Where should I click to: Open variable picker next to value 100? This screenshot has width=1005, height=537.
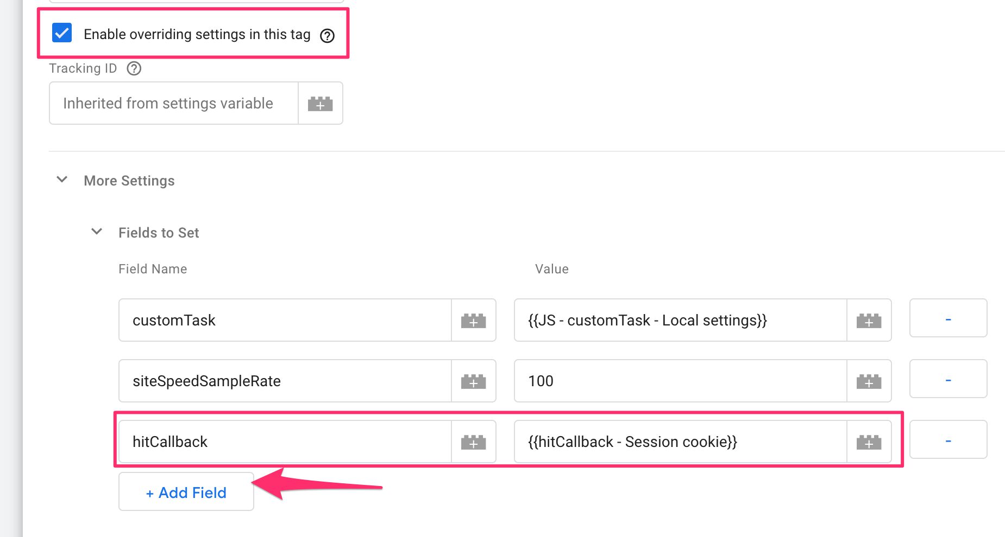869,381
